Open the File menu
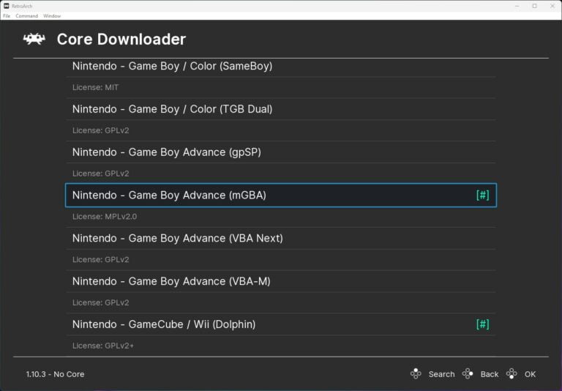 pos(7,15)
